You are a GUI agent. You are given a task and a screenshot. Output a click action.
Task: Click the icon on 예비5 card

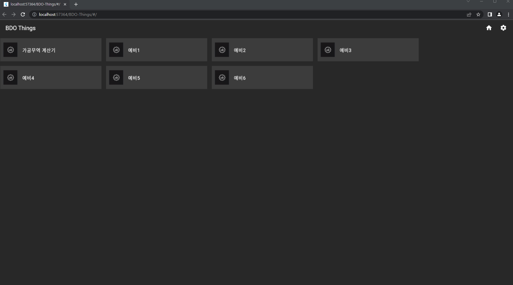116,77
